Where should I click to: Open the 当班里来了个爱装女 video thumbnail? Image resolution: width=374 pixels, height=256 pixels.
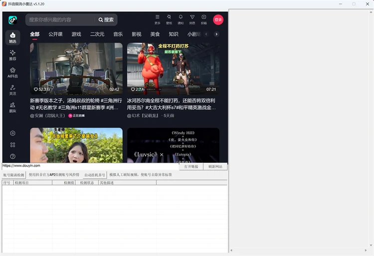coord(76,145)
